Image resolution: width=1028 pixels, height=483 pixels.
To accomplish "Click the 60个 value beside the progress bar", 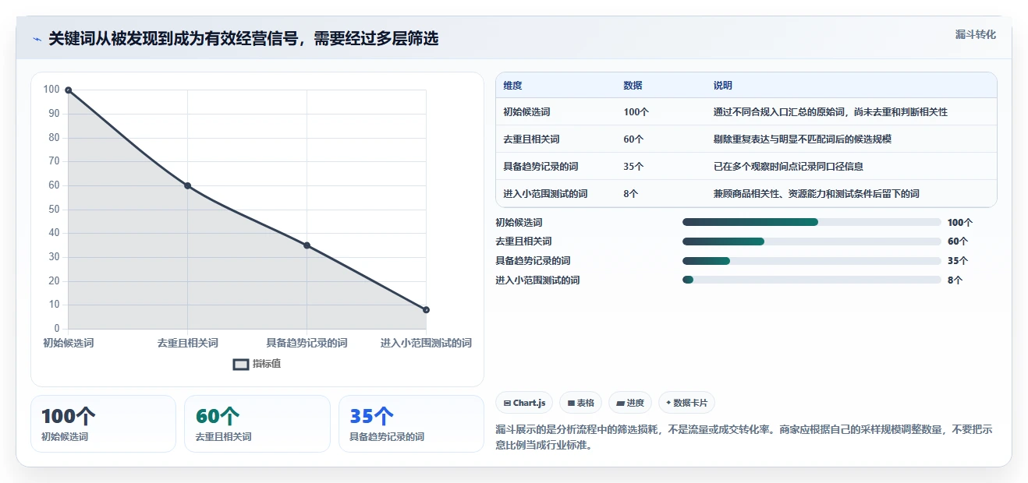I will point(958,241).
